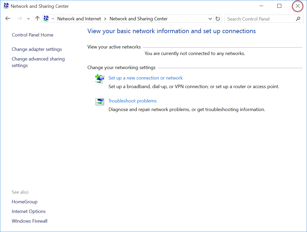Click the address bar Control Panel icon

point(46,19)
